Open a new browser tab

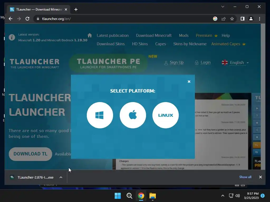[x=76, y=9]
